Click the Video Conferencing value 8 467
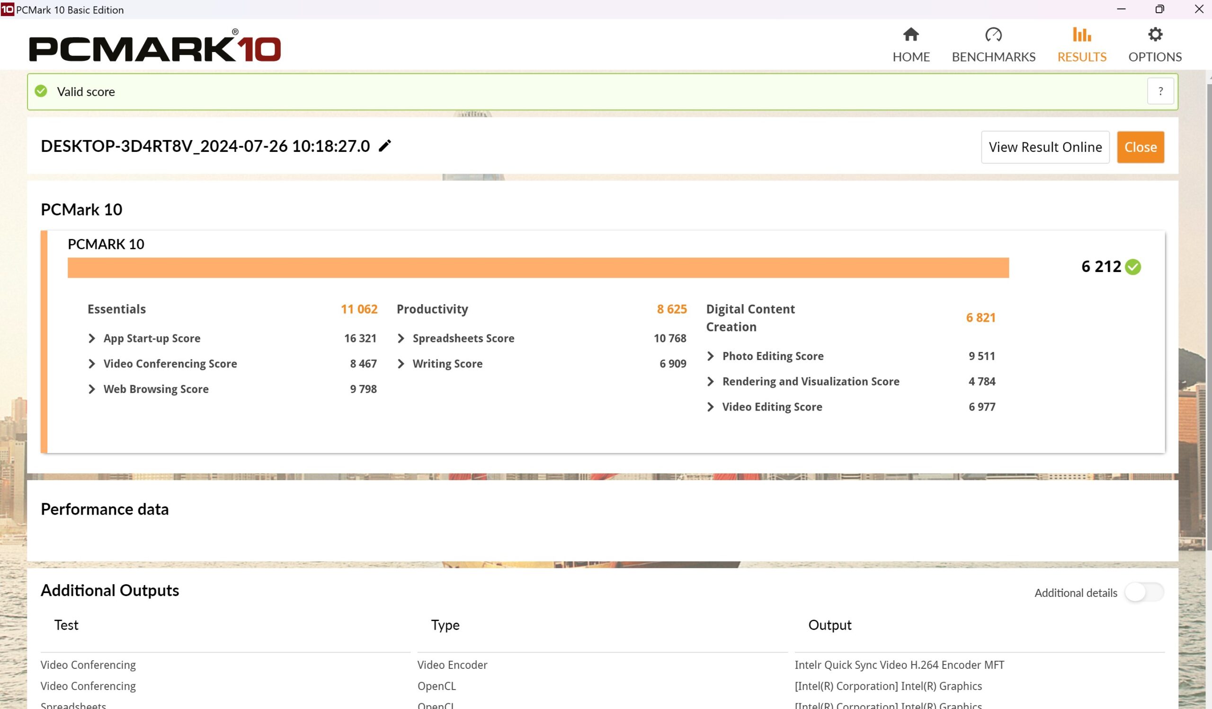The image size is (1212, 709). 363,364
